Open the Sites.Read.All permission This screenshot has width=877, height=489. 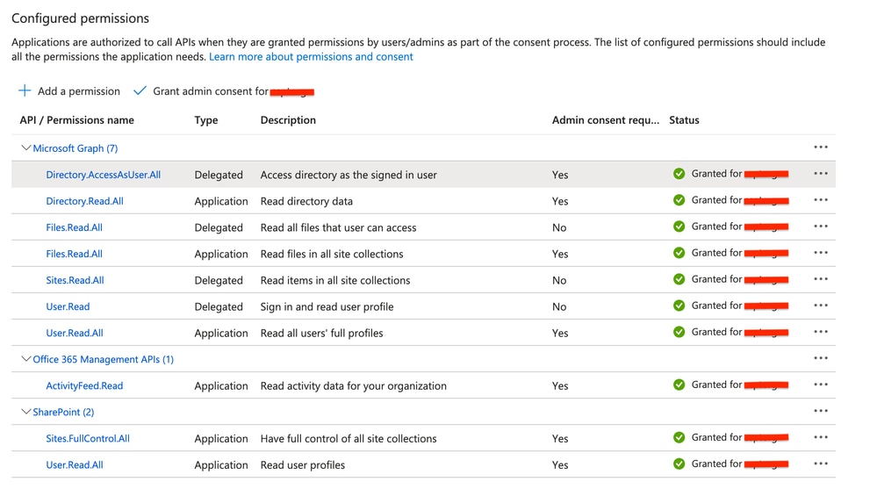pyautogui.click(x=75, y=280)
